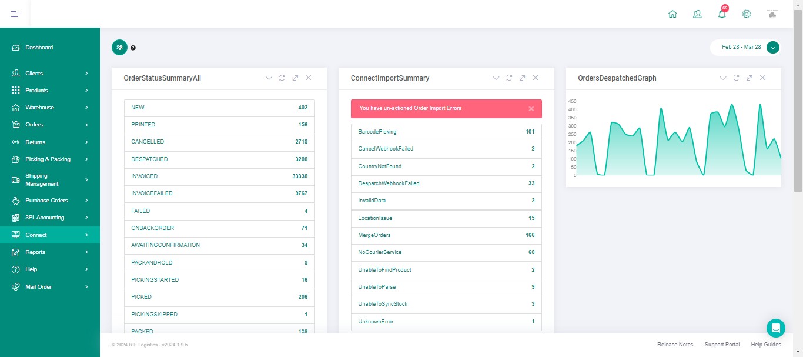The image size is (803, 357).
Task: Click the NEW order status row
Action: pyautogui.click(x=219, y=108)
